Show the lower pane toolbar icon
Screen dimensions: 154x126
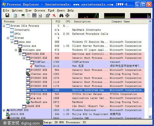coord(34,15)
